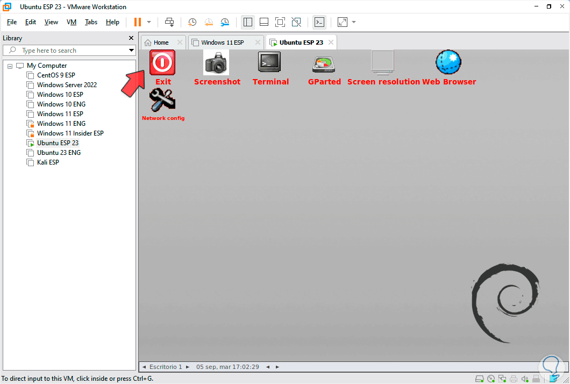Click the hard disk device status icon

tap(480, 379)
